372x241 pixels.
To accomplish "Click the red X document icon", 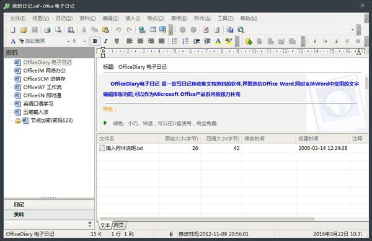I will click(x=206, y=30).
